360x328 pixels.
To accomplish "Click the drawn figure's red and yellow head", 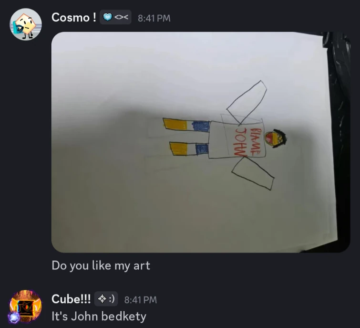I will (x=275, y=138).
